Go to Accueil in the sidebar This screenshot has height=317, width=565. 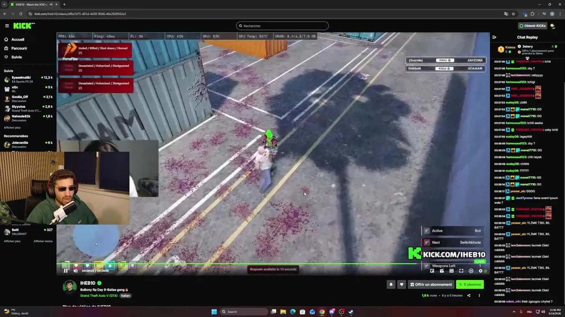18,40
